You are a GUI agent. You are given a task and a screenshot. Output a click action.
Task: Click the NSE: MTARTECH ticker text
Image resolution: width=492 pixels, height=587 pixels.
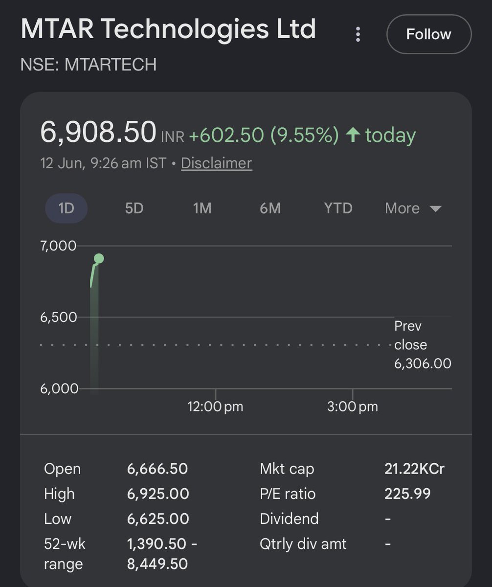[x=89, y=65]
